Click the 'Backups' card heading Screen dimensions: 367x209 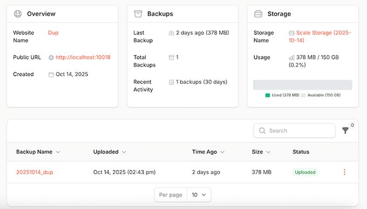(160, 14)
